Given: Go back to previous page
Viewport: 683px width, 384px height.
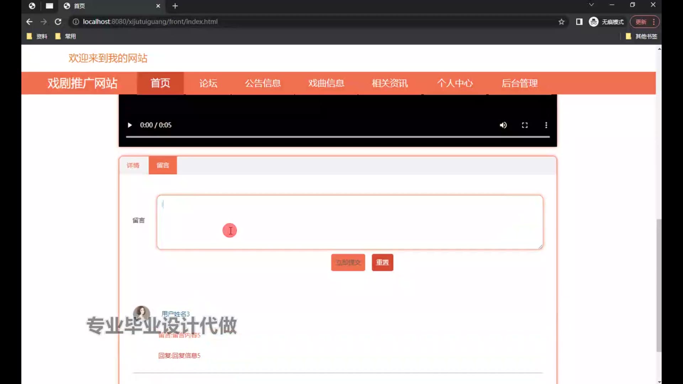Looking at the screenshot, I should pos(29,22).
